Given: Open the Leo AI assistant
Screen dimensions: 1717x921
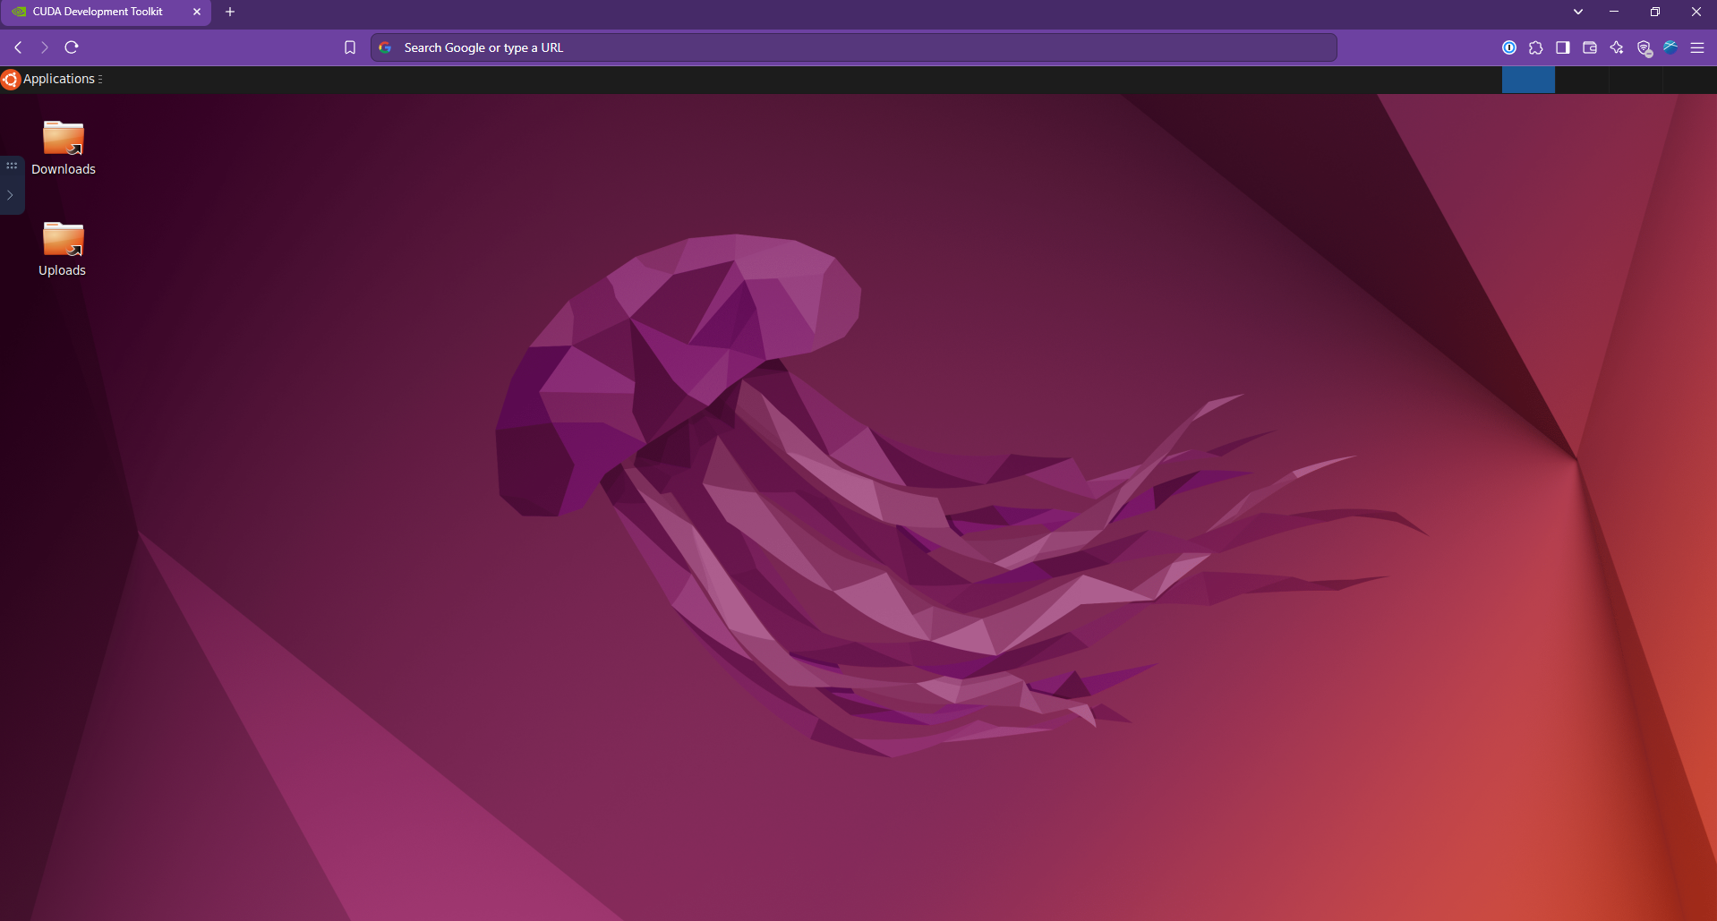Looking at the screenshot, I should (1617, 47).
